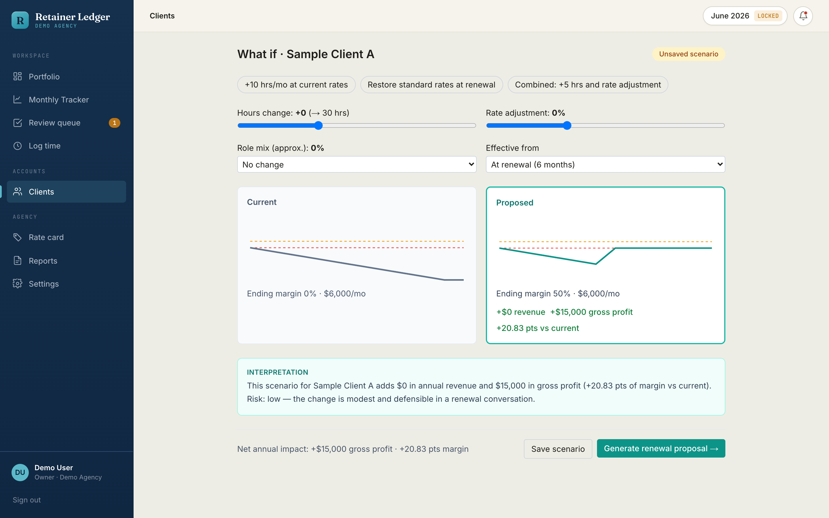Screen dimensions: 829x518
Task: Sign out of the account
Action: [27, 500]
